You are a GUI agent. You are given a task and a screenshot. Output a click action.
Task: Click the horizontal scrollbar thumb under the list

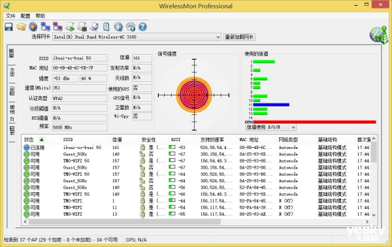pos(125,222)
